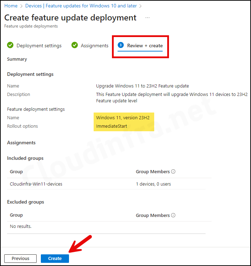Open Devices | Feature updates breadcrumb link
The width and height of the screenshot is (251, 266).
pos(81,6)
